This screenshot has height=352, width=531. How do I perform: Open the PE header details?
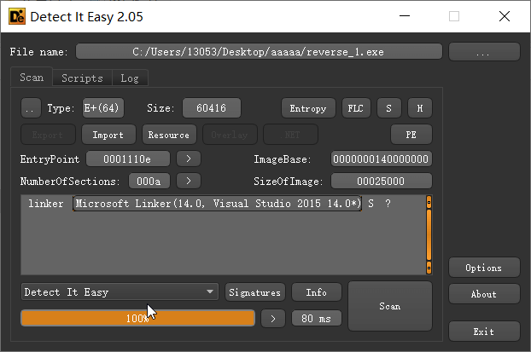(411, 135)
